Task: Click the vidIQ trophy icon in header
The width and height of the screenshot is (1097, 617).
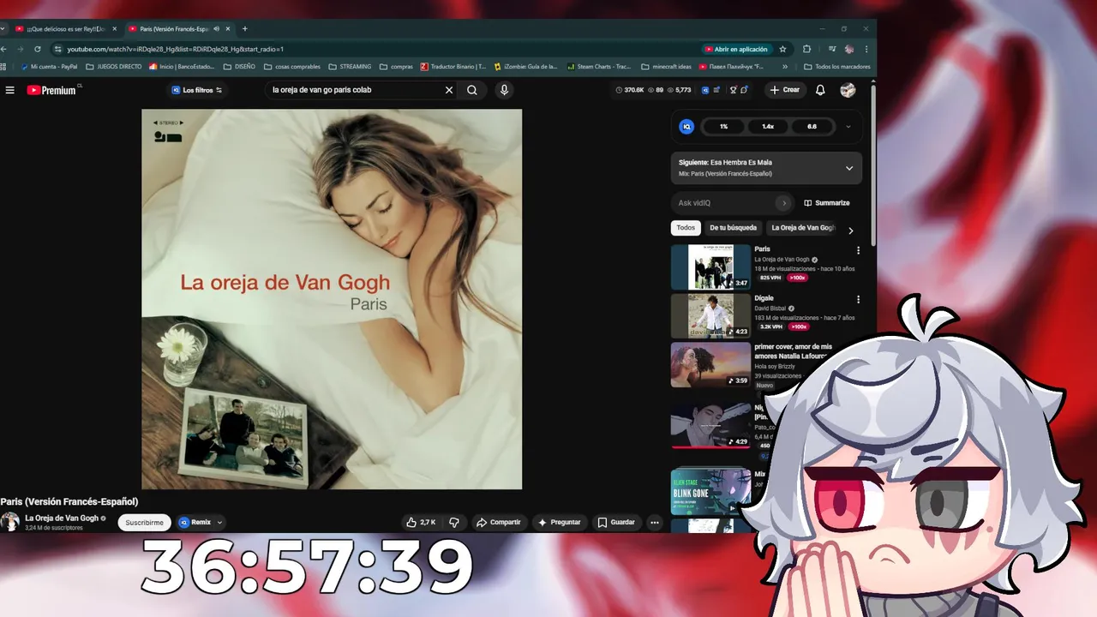Action: coord(733,90)
